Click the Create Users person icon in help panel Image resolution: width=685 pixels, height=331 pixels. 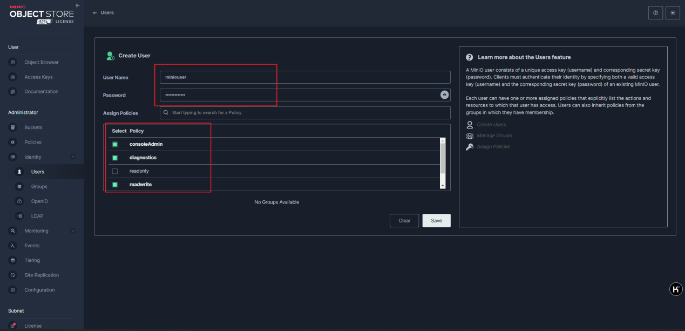pos(470,124)
